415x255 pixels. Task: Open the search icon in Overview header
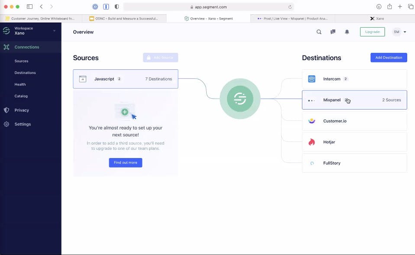point(319,32)
